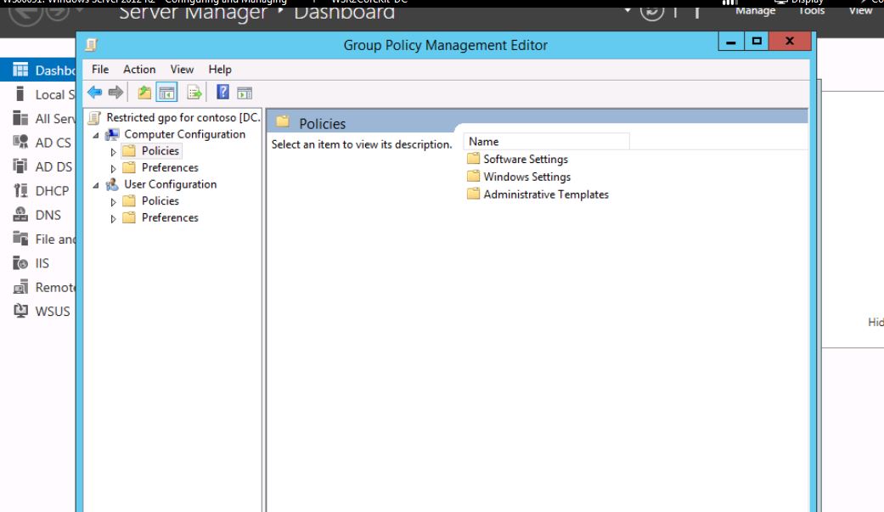Image resolution: width=884 pixels, height=512 pixels.
Task: Select the Software Settings folder
Action: (525, 159)
